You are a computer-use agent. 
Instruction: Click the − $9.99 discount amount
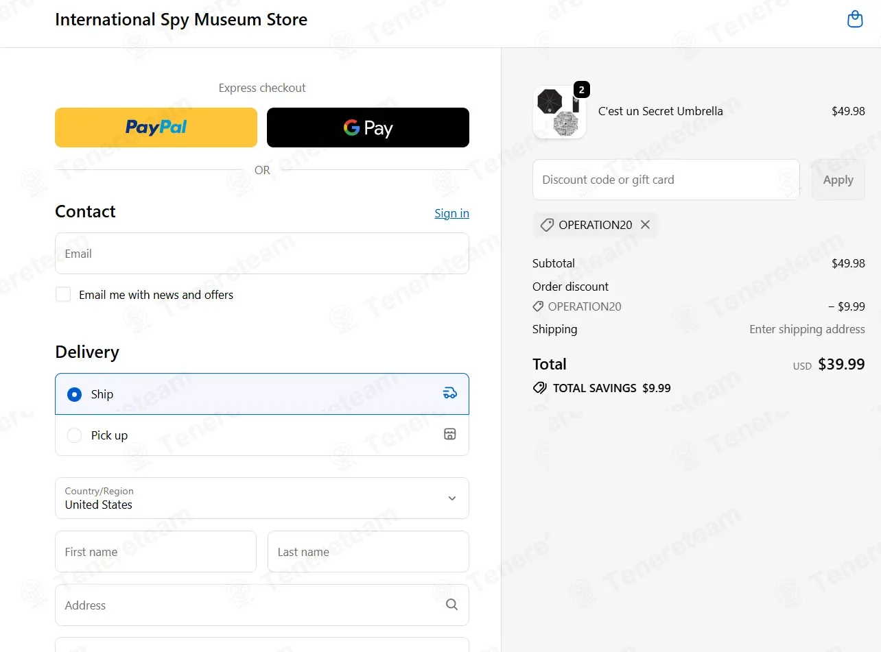point(847,306)
